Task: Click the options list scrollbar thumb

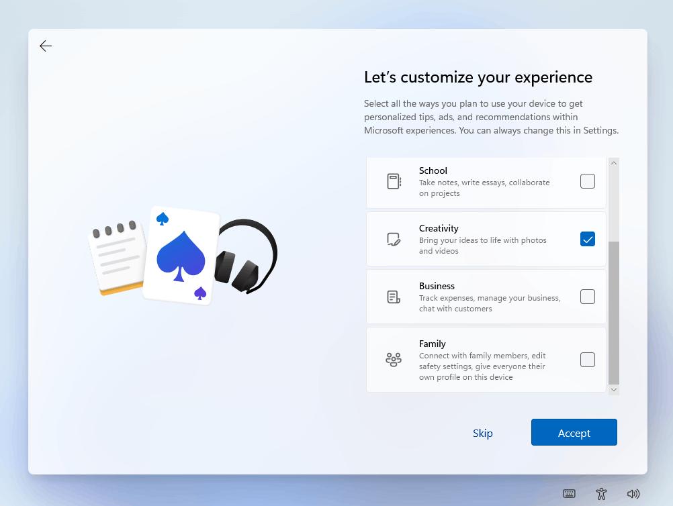Action: coord(614,313)
